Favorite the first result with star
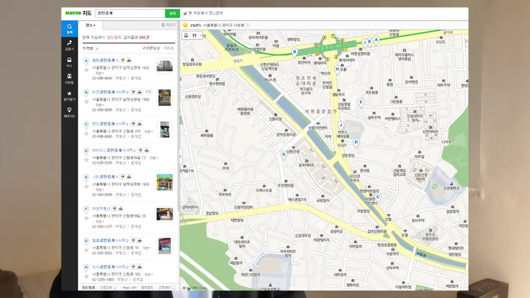The image size is (530, 298). point(86,69)
